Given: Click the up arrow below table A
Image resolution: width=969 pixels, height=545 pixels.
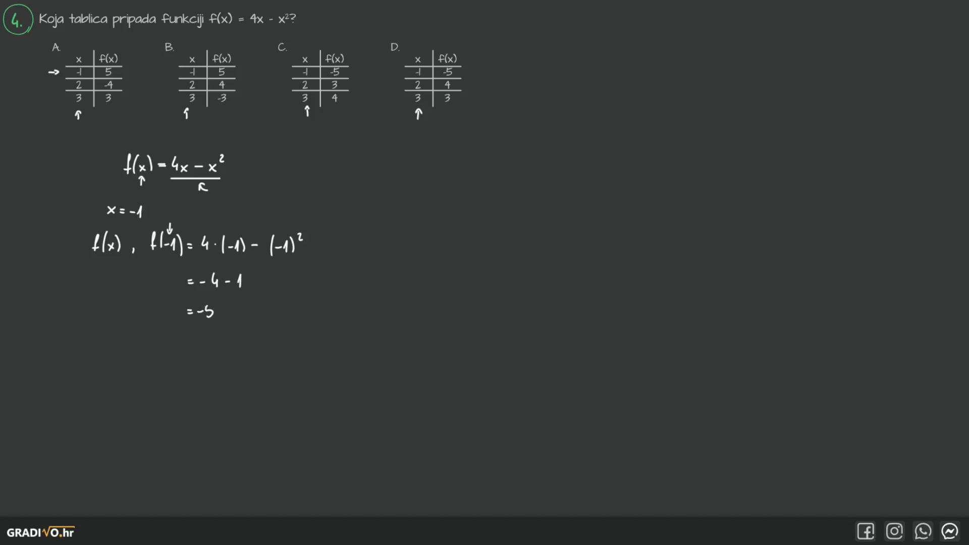Looking at the screenshot, I should (78, 115).
